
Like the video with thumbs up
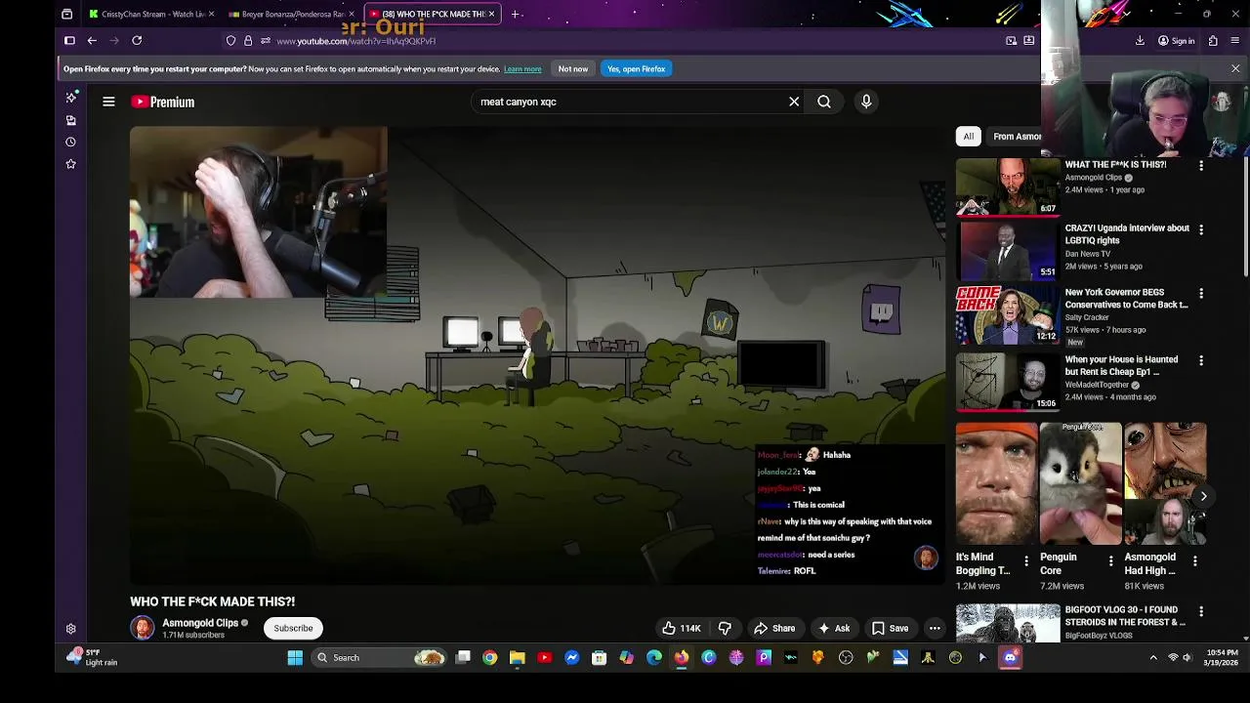(x=682, y=629)
